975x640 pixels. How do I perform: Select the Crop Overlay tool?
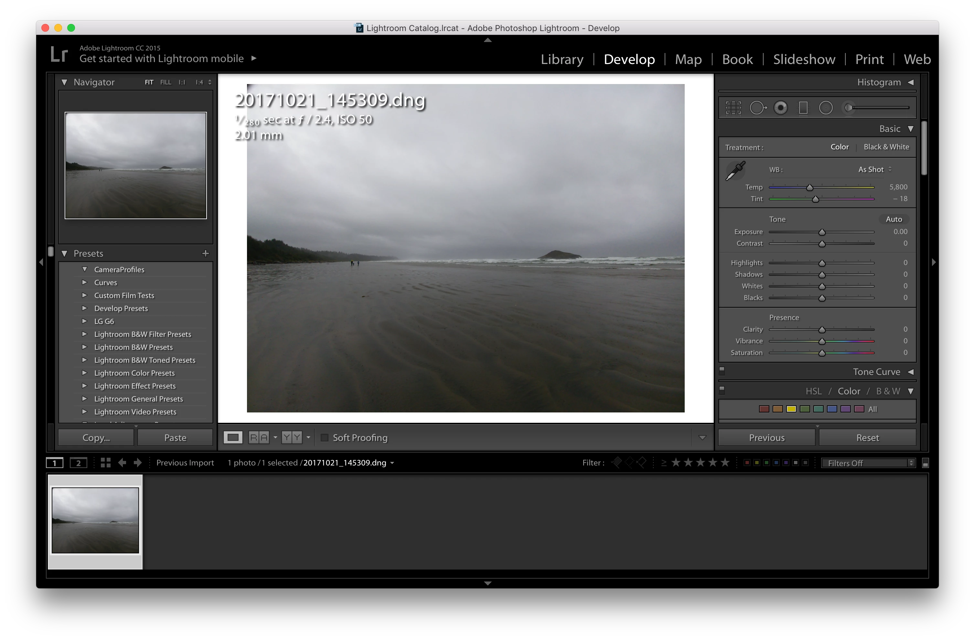pyautogui.click(x=733, y=108)
